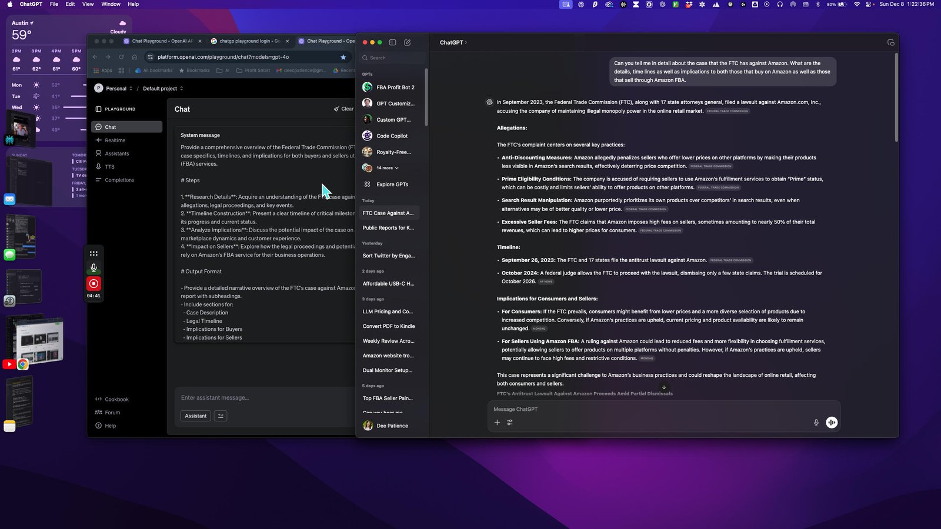Open Explore GPTs in sidebar
941x529 pixels.
(x=389, y=184)
